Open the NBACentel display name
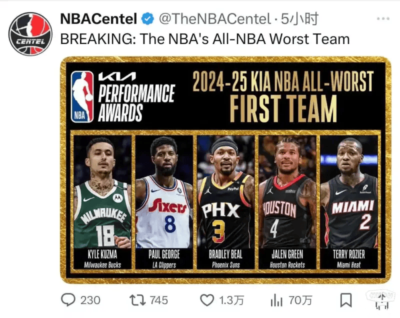 [x=98, y=19]
